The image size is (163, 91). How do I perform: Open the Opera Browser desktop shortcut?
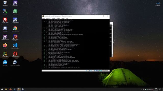pyautogui.click(x=15, y=54)
